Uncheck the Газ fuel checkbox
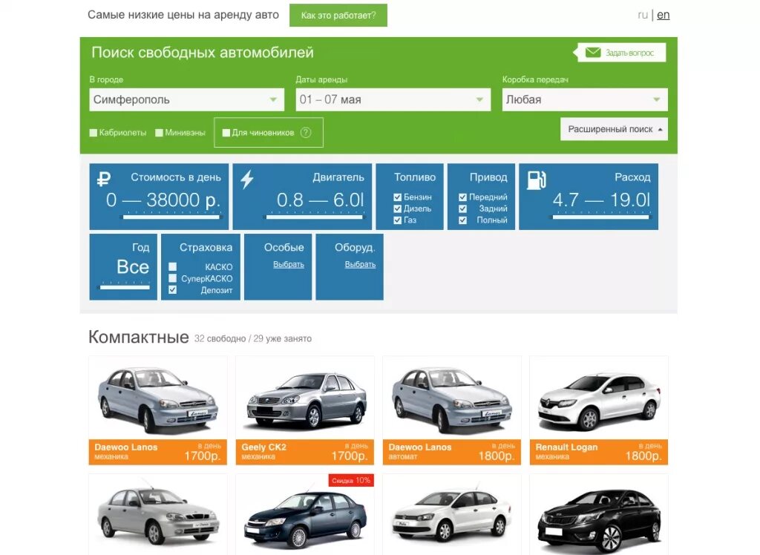Screen dimensions: 760x555 pyautogui.click(x=398, y=220)
